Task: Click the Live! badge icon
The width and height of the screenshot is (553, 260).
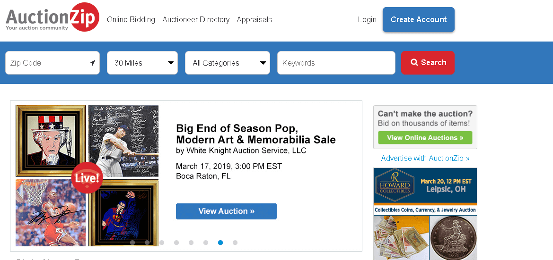Action: [x=87, y=178]
